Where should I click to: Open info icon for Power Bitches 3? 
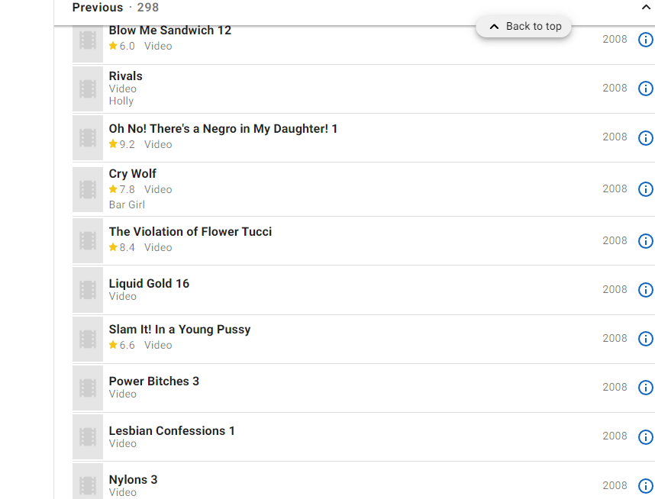click(x=645, y=388)
